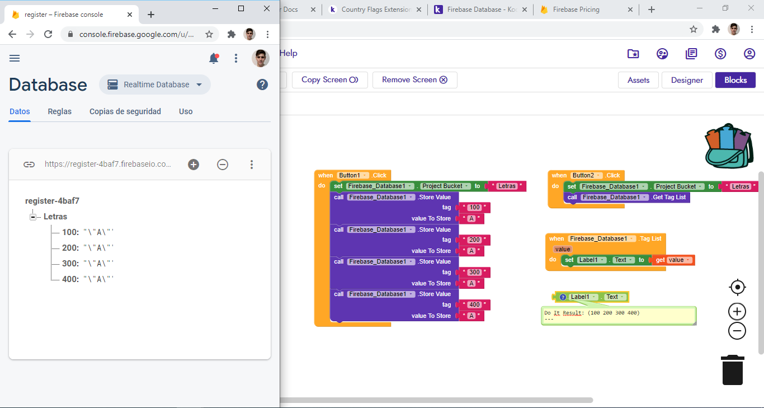Image resolution: width=764 pixels, height=408 pixels.
Task: Click the Firebase notifications bell
Action: [x=213, y=58]
